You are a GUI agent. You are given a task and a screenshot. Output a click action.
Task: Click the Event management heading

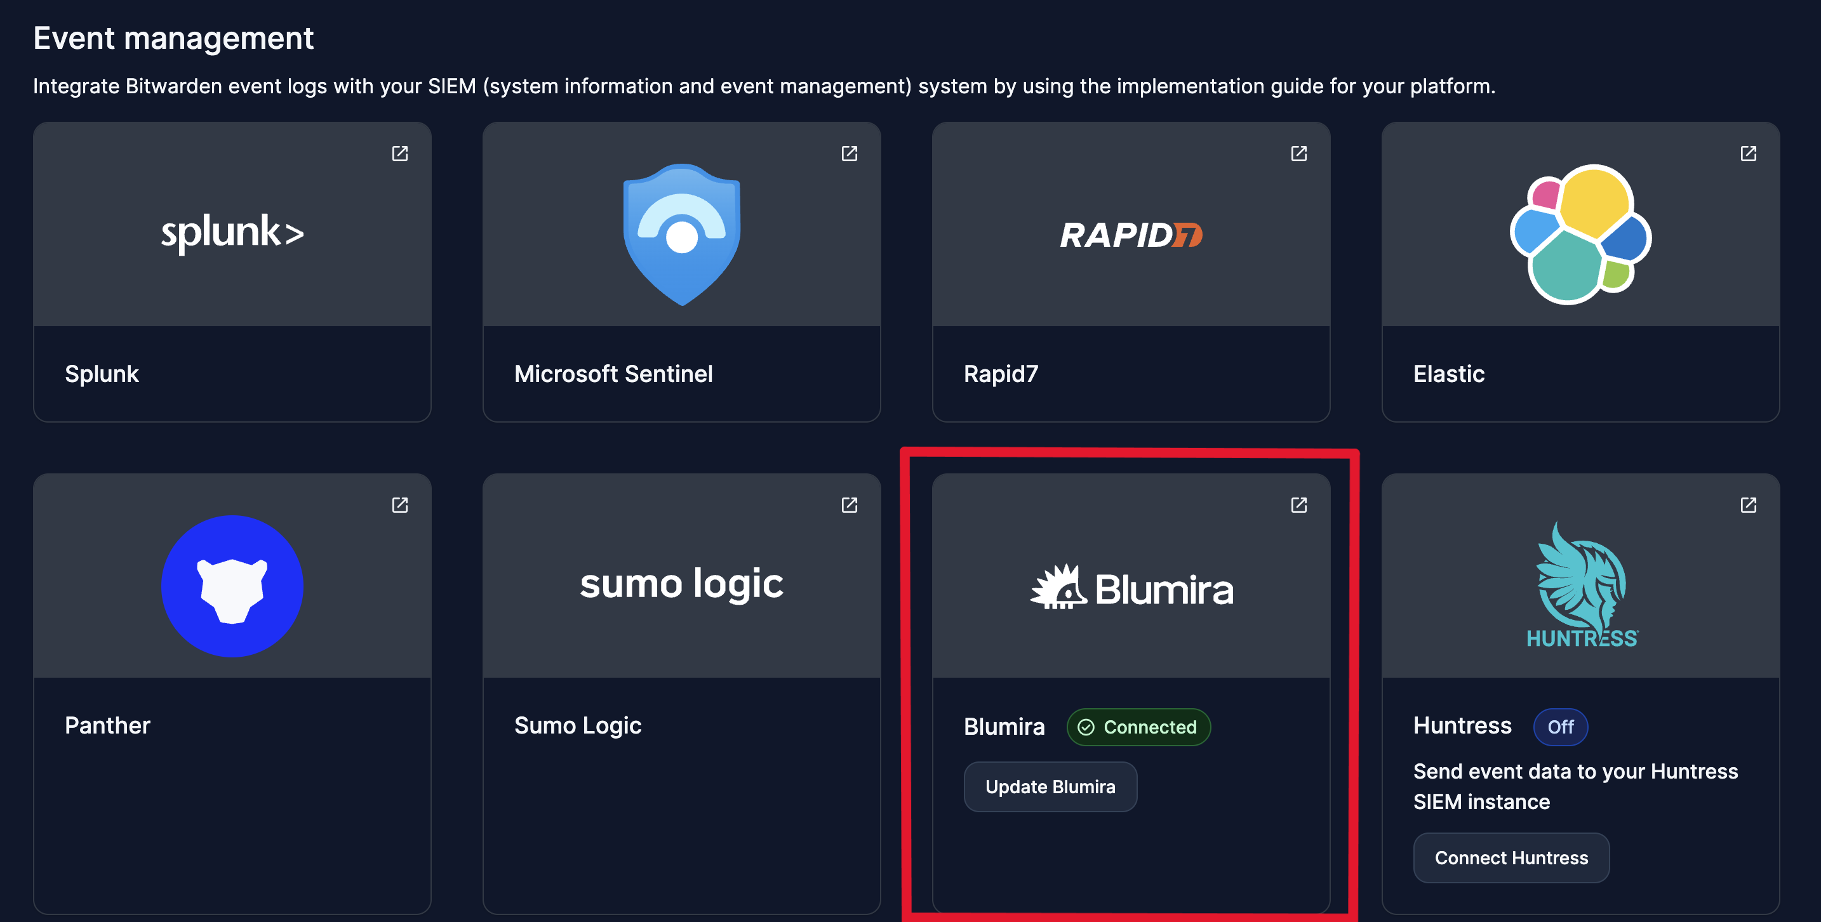click(173, 38)
